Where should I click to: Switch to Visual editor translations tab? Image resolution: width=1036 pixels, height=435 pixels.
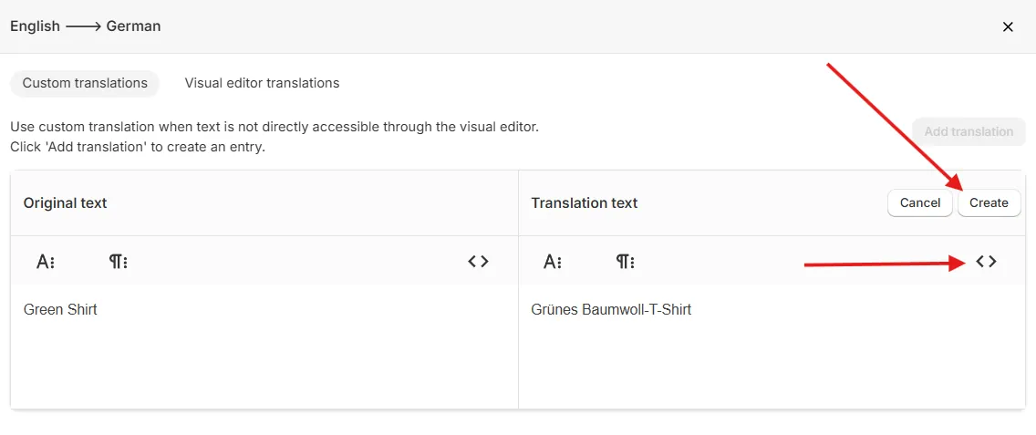tap(263, 83)
